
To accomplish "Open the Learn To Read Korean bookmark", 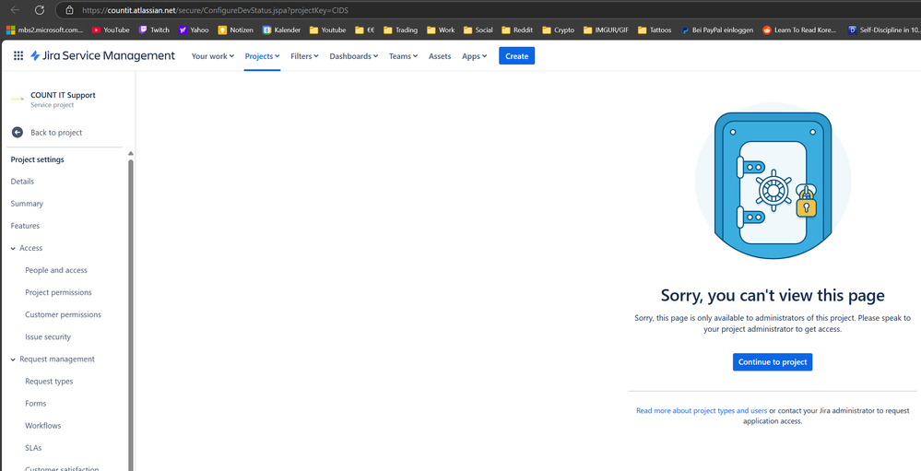I will pyautogui.click(x=799, y=29).
